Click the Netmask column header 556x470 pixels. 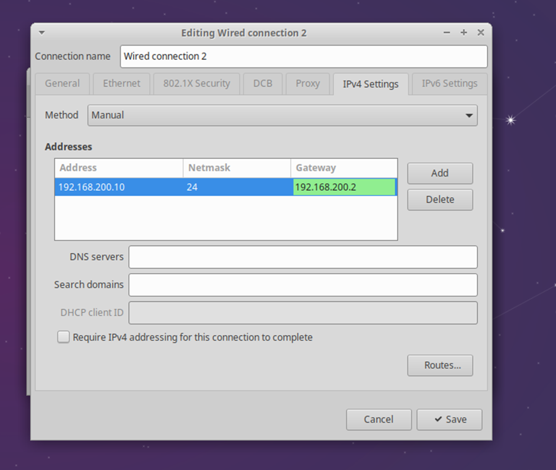pyautogui.click(x=237, y=168)
